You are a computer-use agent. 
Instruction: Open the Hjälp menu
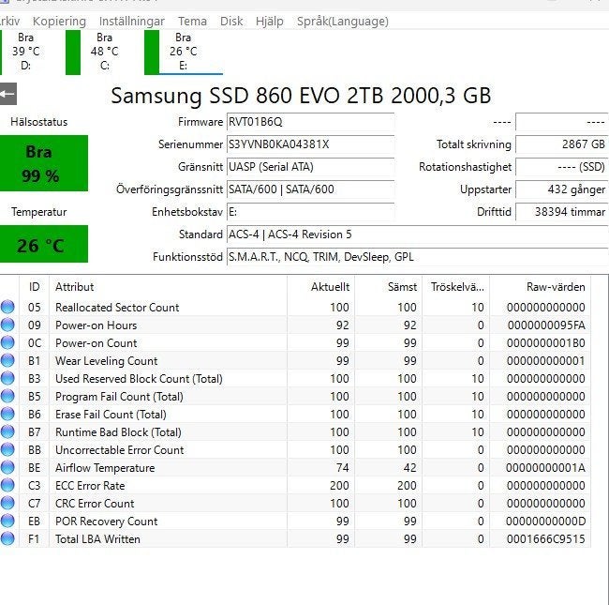[269, 22]
